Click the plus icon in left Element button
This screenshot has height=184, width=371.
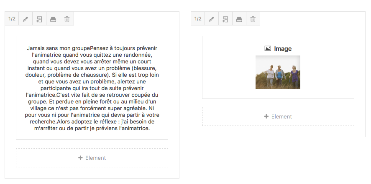(81, 158)
